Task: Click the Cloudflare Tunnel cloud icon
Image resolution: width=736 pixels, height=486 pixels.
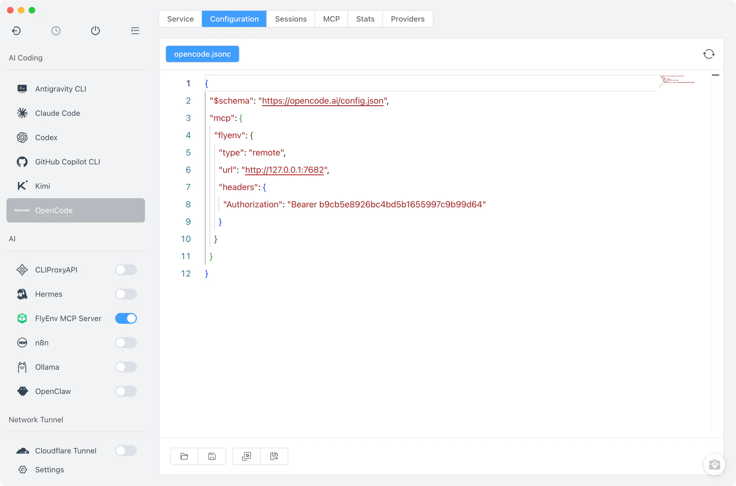Action: (x=22, y=451)
